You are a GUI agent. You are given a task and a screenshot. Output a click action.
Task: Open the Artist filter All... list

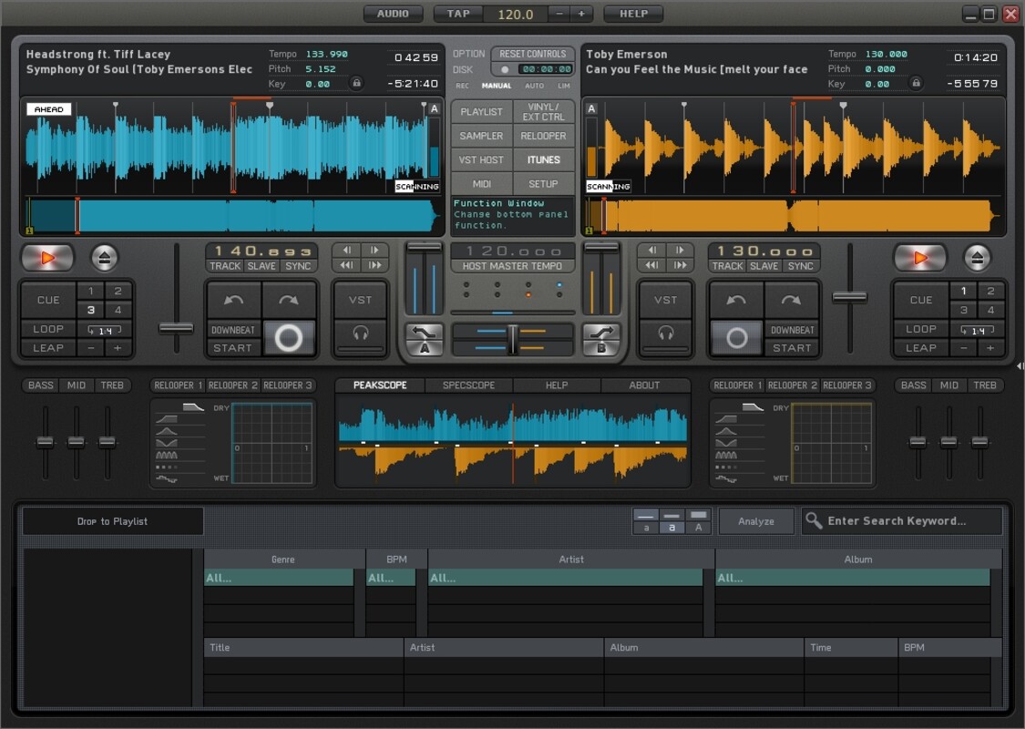pos(565,578)
